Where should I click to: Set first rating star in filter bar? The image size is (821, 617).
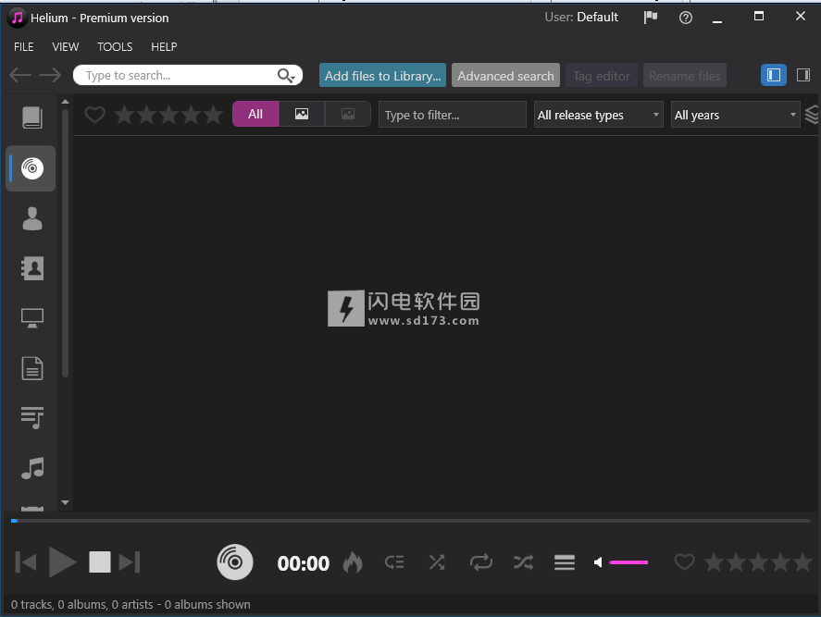click(124, 115)
